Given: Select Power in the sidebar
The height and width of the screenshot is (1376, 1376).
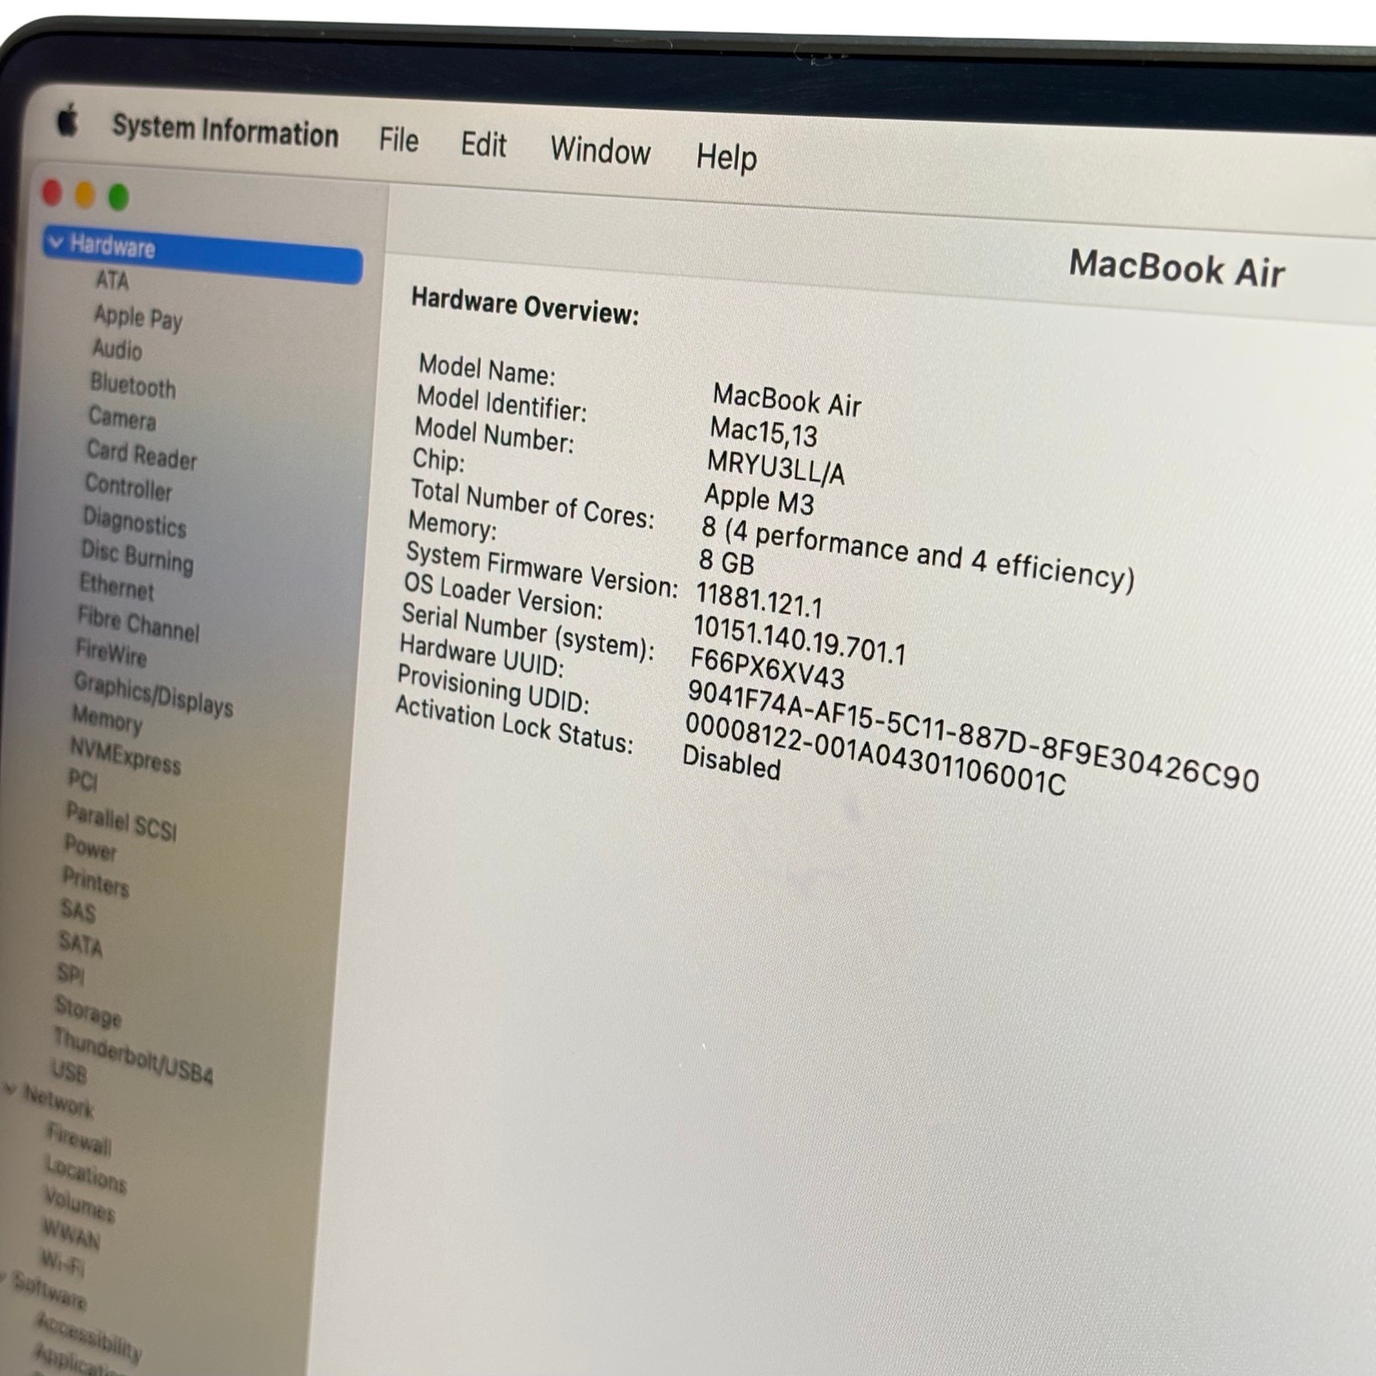Looking at the screenshot, I should click(x=90, y=848).
